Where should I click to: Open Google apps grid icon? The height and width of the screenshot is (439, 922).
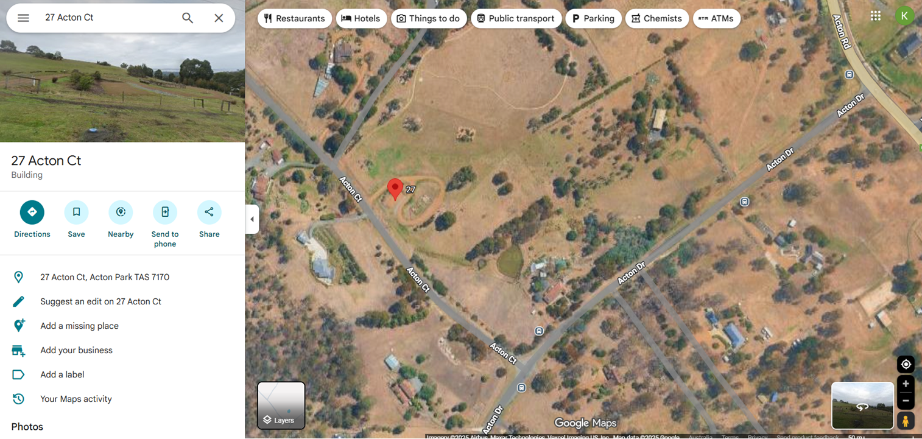coord(876,16)
